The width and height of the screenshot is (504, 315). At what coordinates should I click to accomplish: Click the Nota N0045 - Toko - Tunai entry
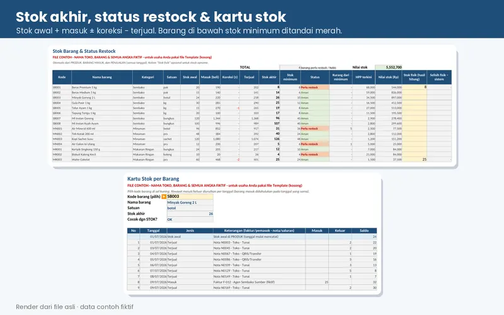point(231,248)
